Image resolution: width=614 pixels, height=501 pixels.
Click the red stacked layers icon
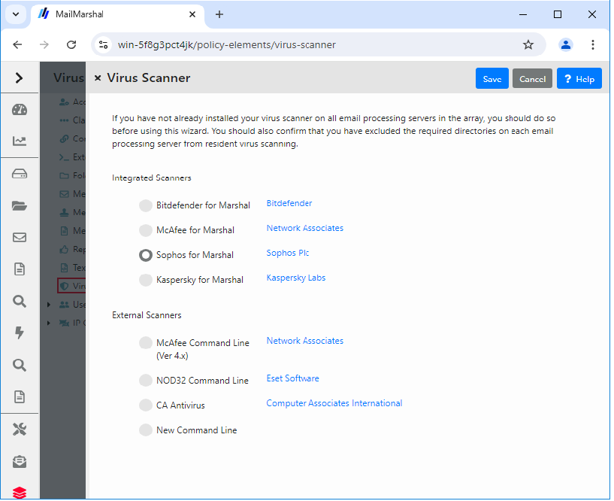tap(20, 493)
